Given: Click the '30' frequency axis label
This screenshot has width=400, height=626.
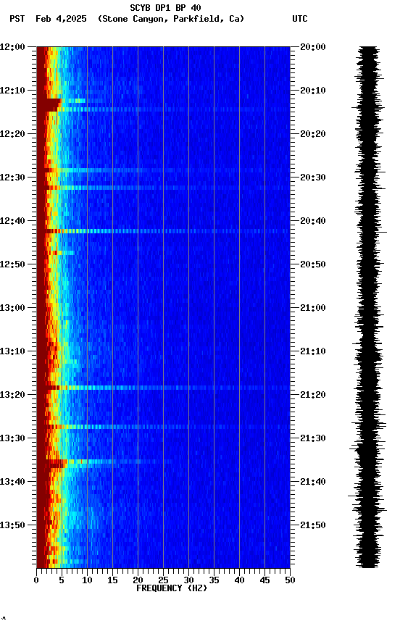Looking at the screenshot, I should pos(188,580).
